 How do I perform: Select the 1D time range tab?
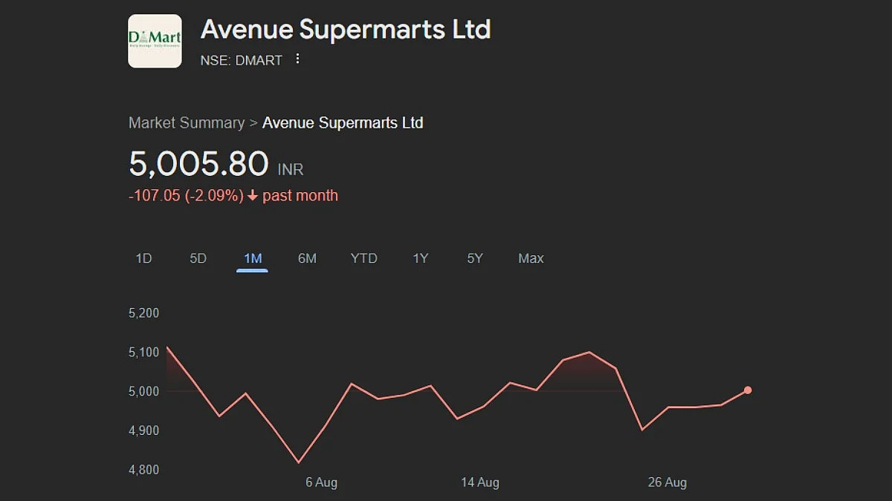click(143, 258)
